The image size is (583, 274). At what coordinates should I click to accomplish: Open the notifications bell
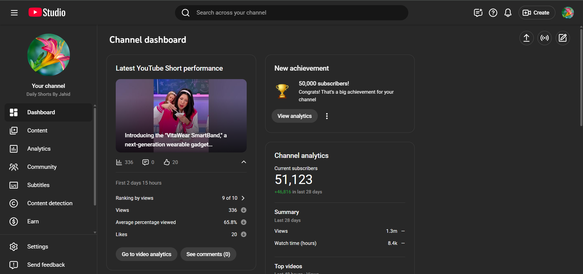[x=508, y=13]
